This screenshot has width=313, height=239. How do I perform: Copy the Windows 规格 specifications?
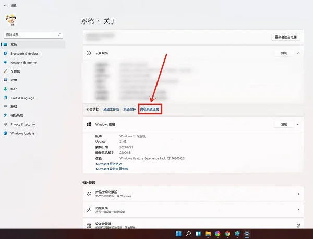coord(284,124)
